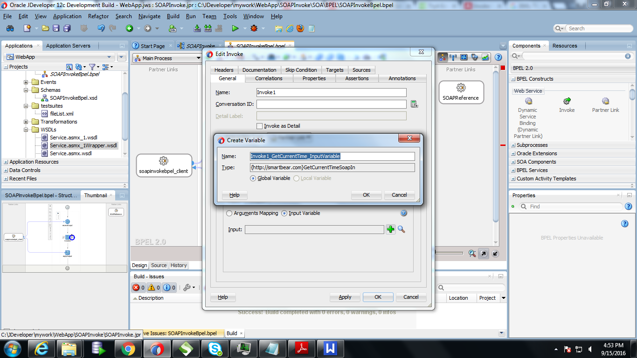Viewport: 637px width, 358px height.
Task: Open Skype from the taskbar
Action: click(x=215, y=347)
